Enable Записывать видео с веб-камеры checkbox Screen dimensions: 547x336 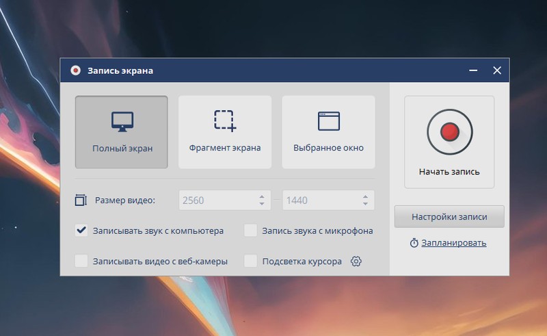tap(81, 261)
